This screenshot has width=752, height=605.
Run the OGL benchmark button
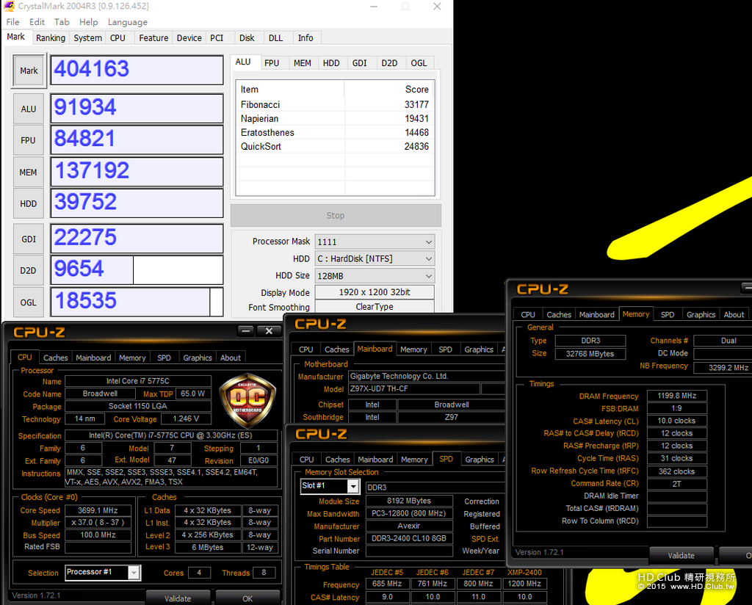tap(29, 302)
